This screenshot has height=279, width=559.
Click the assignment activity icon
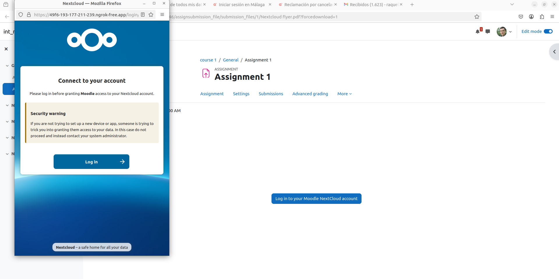click(x=206, y=73)
